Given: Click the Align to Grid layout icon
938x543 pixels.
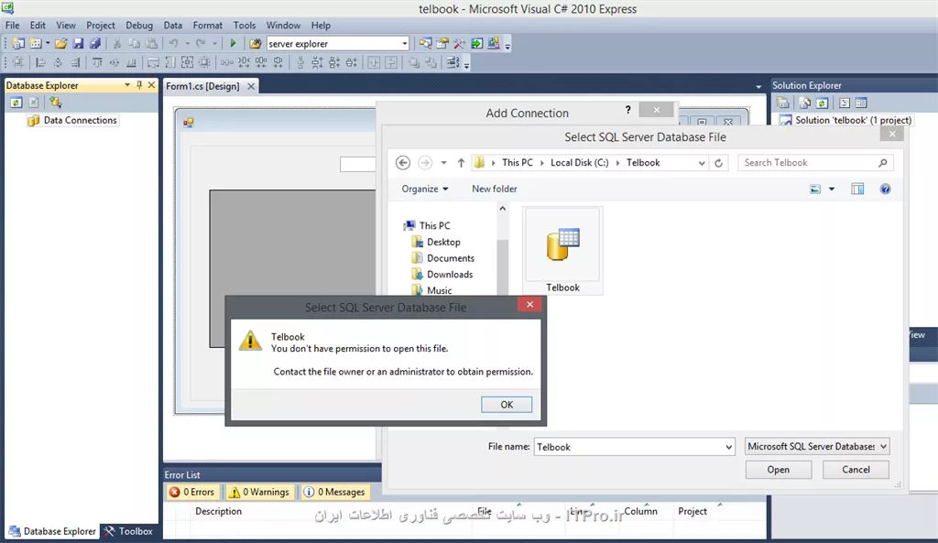Looking at the screenshot, I should click(18, 63).
